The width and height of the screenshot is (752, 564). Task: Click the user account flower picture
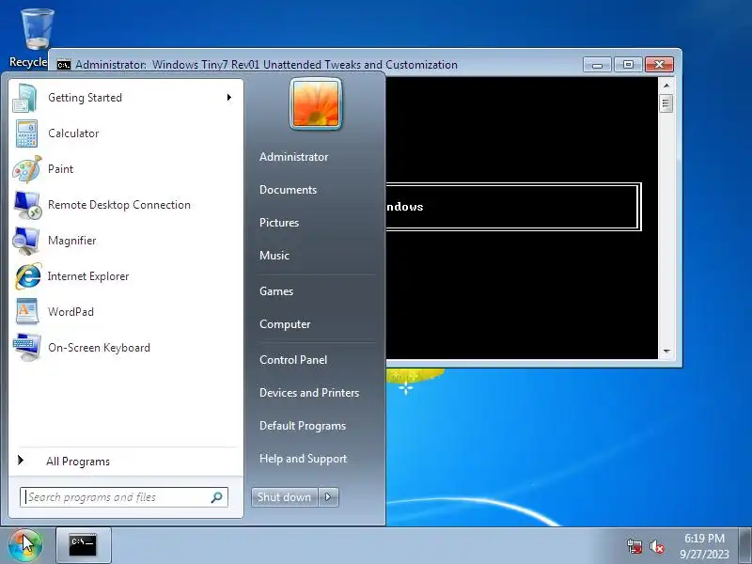316,104
